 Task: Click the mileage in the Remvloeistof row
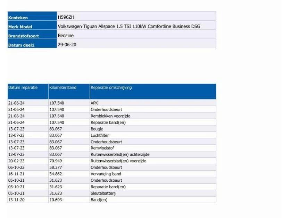tap(56, 148)
